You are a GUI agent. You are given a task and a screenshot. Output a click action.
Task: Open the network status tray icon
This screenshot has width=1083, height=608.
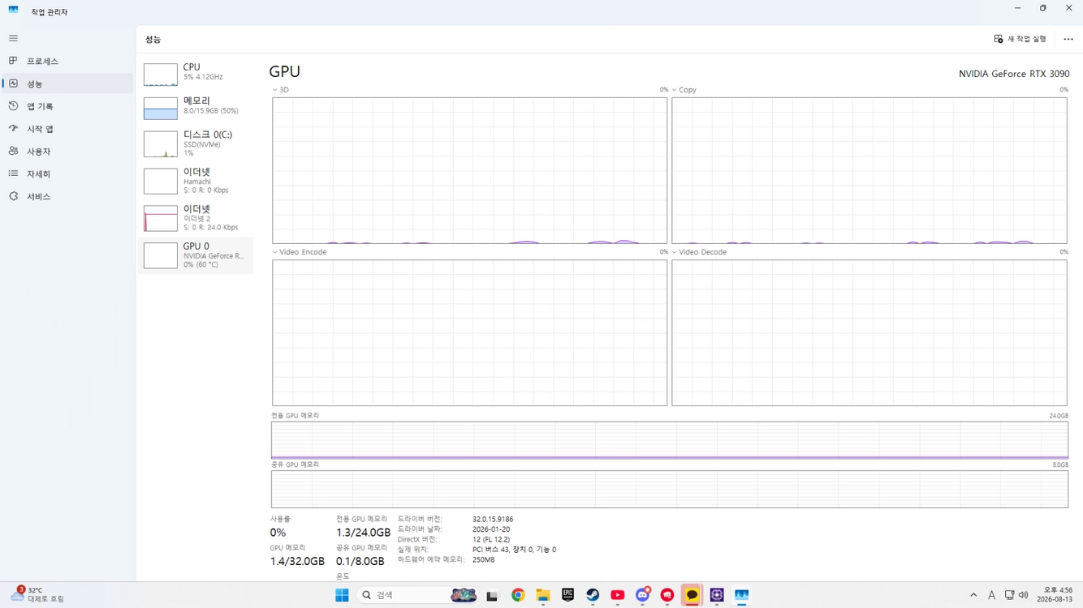tap(1009, 595)
